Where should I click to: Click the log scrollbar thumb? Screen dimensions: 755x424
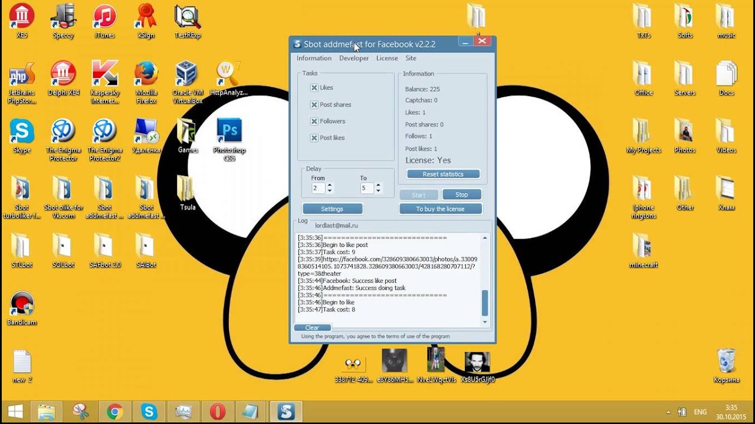(485, 303)
